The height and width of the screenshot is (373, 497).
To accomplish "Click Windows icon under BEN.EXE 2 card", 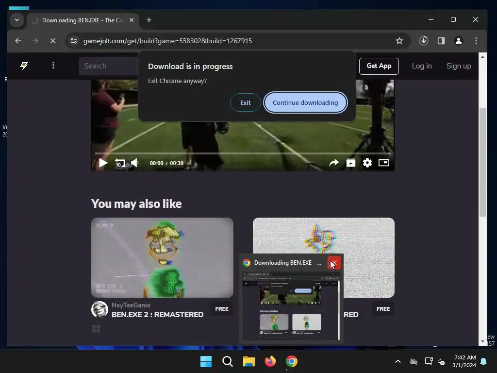I will pyautogui.click(x=96, y=329).
